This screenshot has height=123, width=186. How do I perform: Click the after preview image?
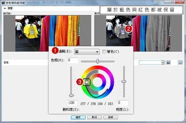tap(138, 33)
